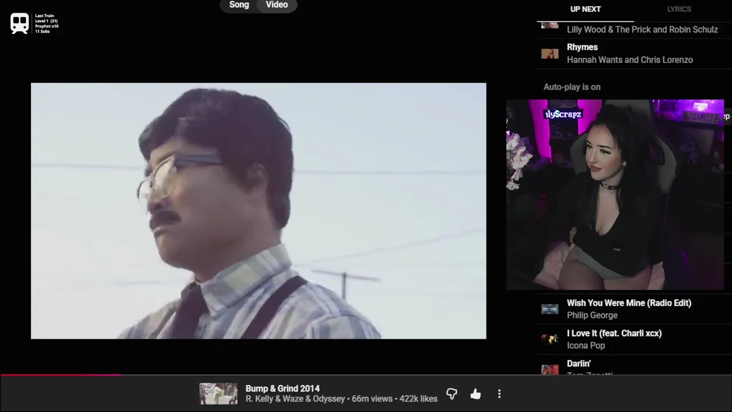Viewport: 732px width, 412px height.
Task: Switch to Video mode
Action: [x=277, y=5]
